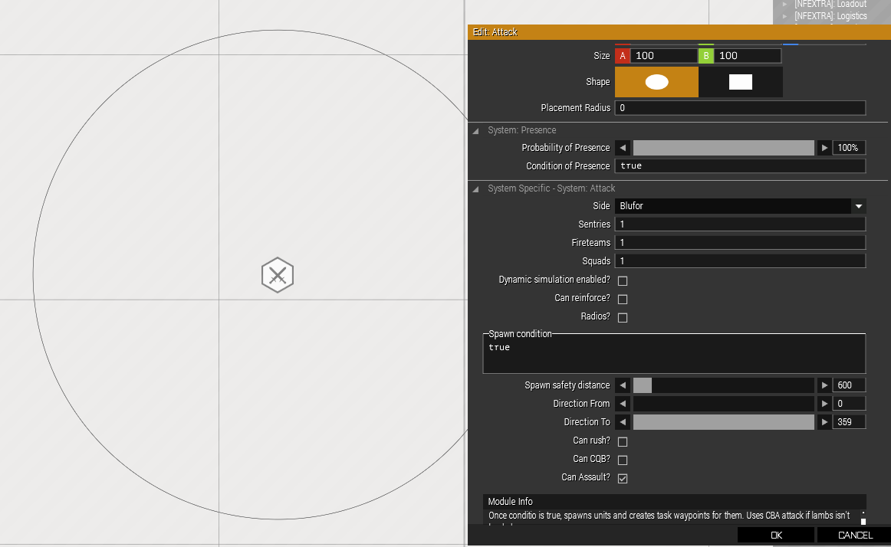891x547 pixels.
Task: Expand the [NFEXTRA]: Logistics tree item
Action: click(784, 16)
